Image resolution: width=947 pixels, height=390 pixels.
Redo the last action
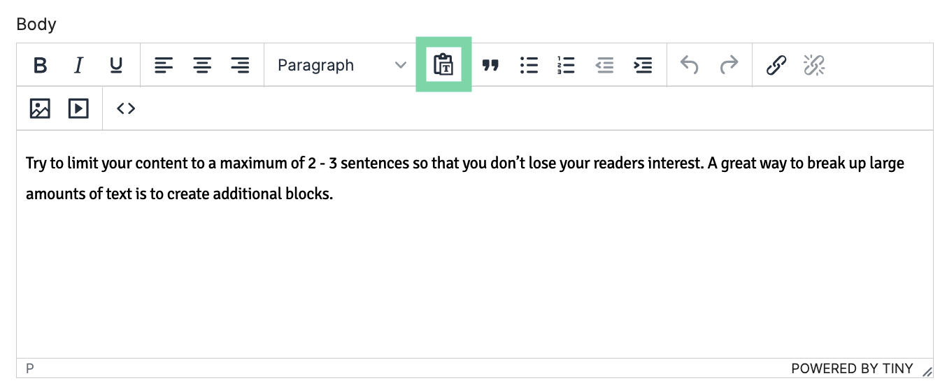tap(729, 66)
